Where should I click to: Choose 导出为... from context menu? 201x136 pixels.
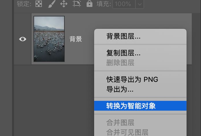pos(140,89)
